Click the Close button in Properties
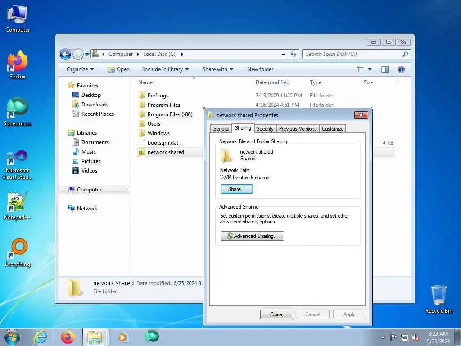The height and width of the screenshot is (346, 461). click(276, 314)
